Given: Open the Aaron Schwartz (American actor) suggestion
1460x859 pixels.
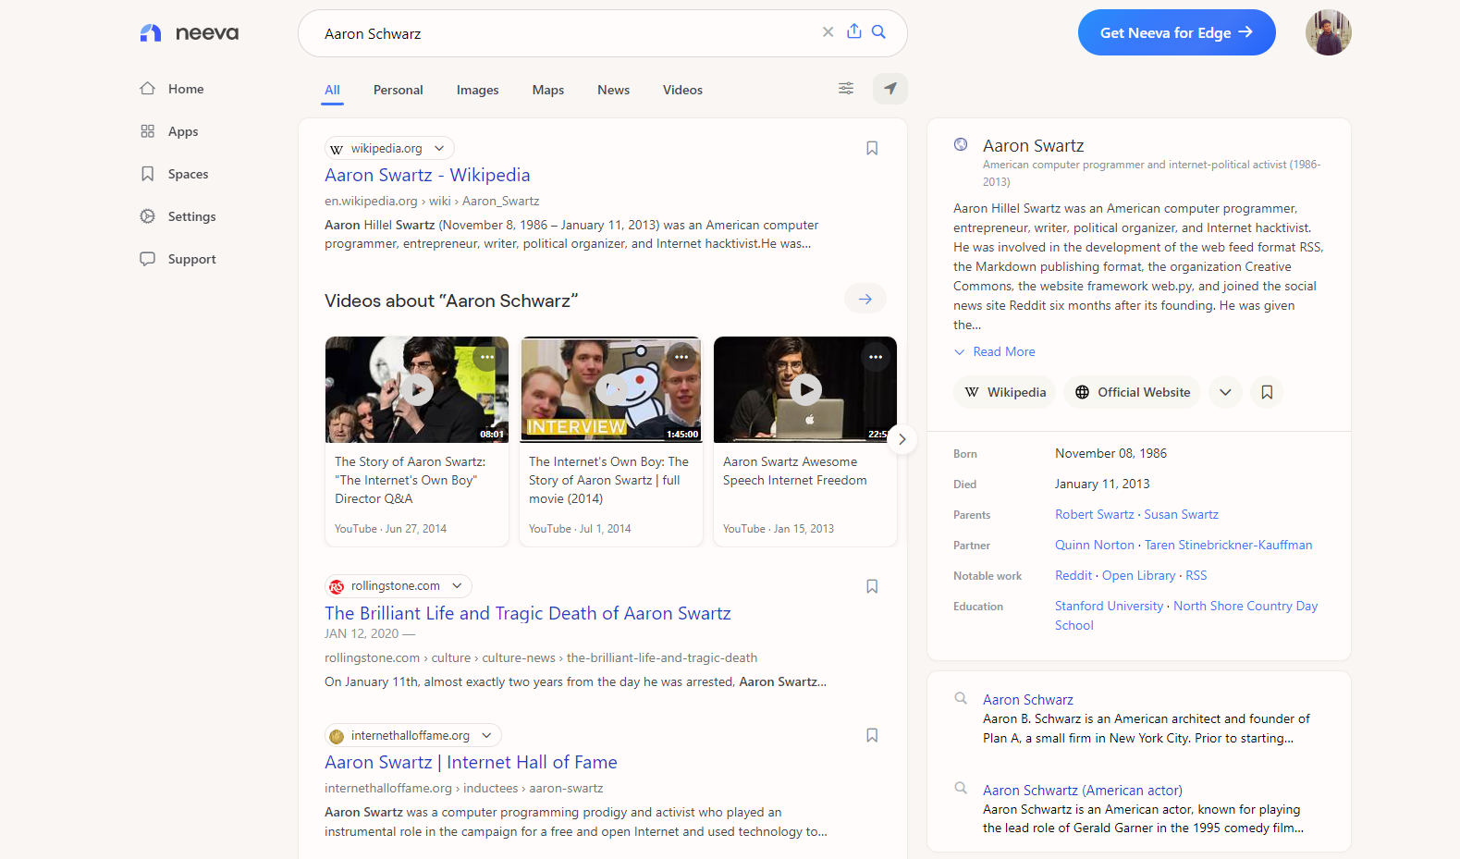Looking at the screenshot, I should tap(1083, 791).
